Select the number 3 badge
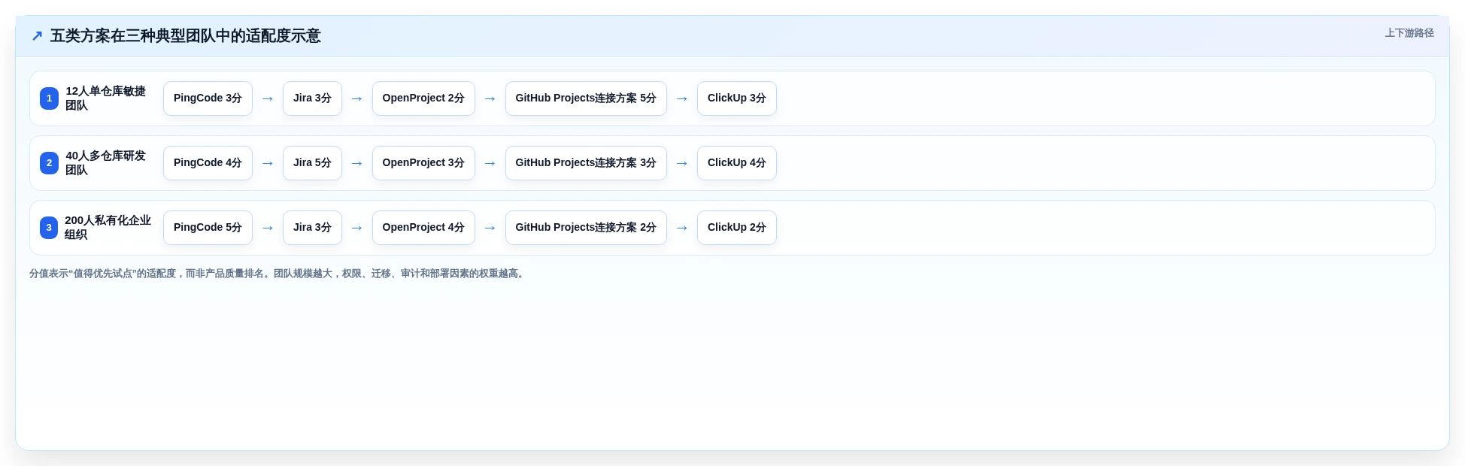This screenshot has width=1465, height=466. point(49,228)
